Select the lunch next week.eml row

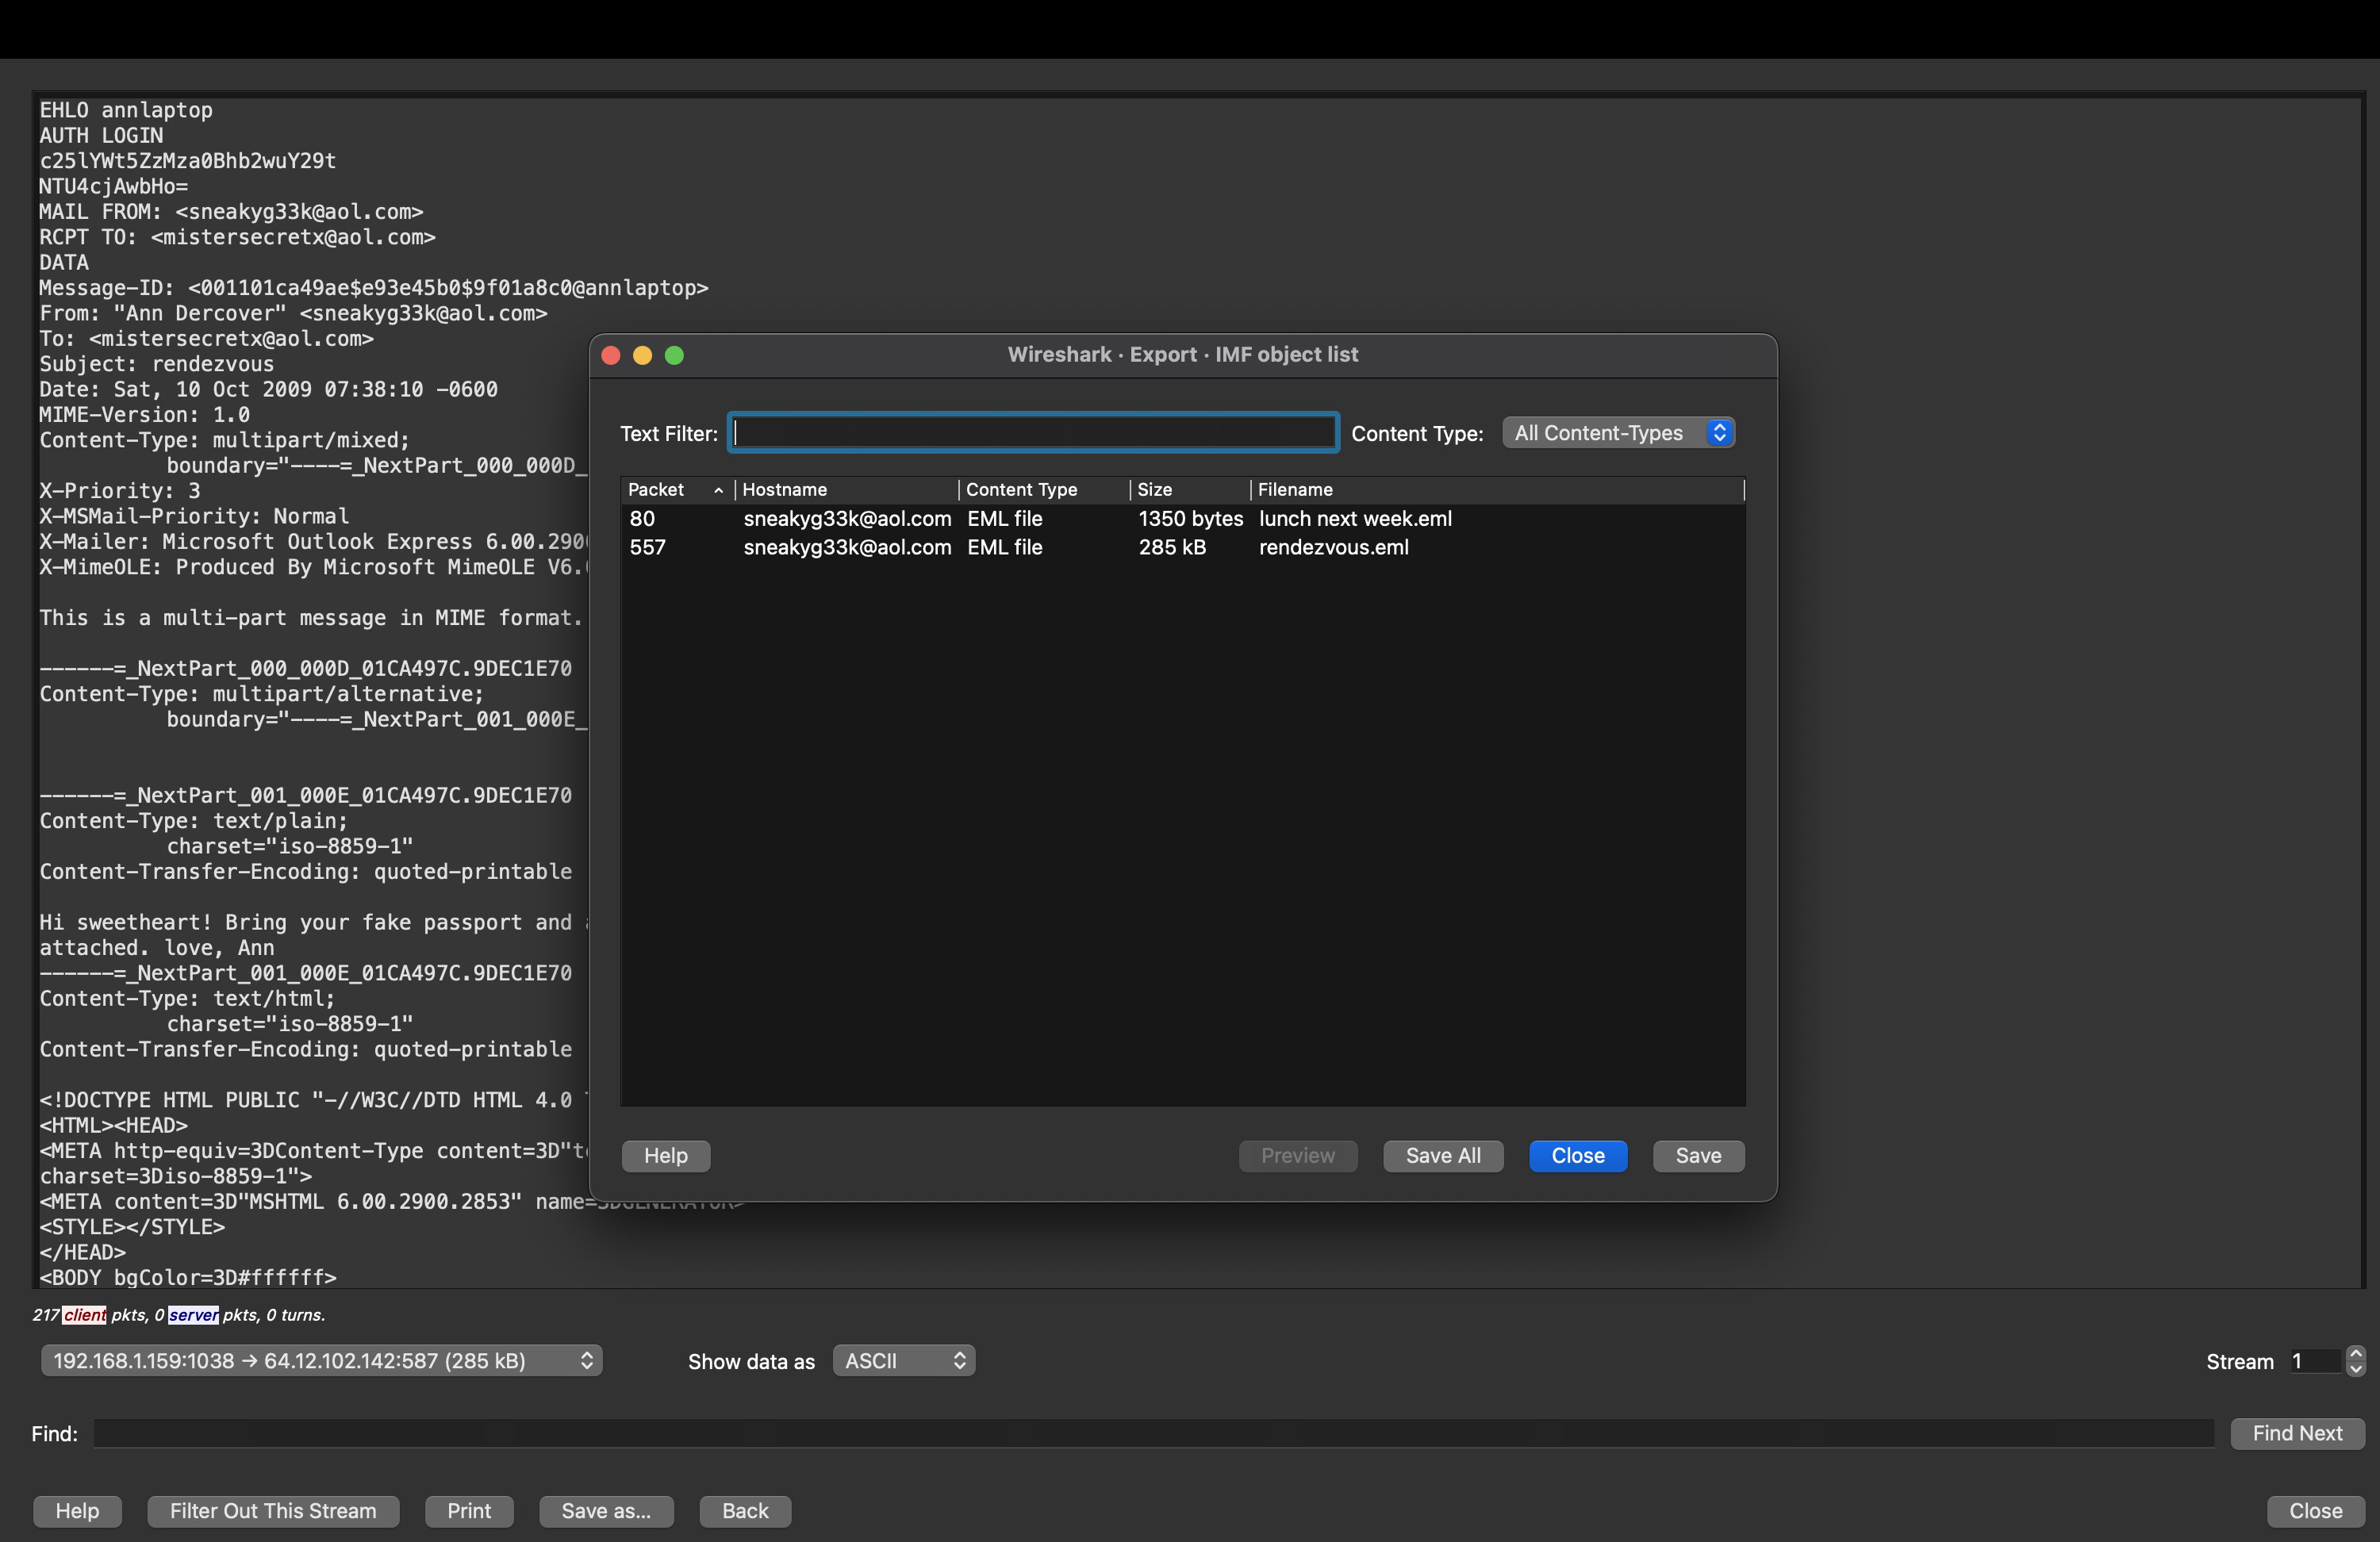tap(1355, 519)
